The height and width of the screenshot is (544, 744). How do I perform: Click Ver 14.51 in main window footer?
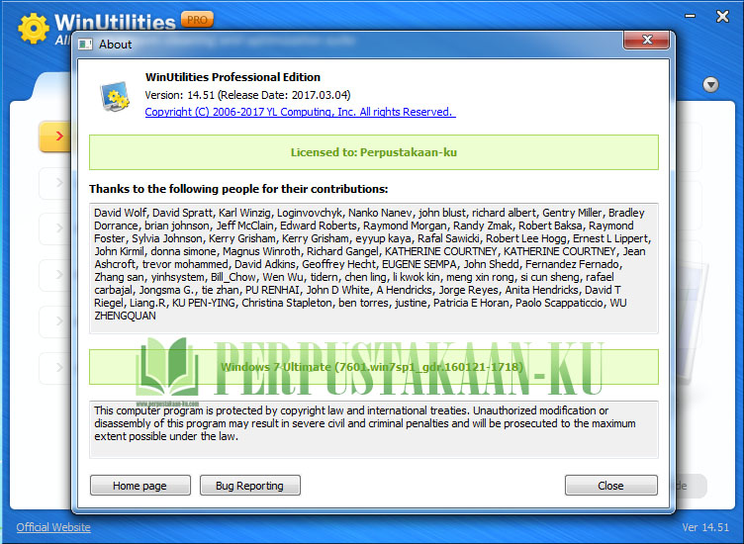(x=705, y=527)
